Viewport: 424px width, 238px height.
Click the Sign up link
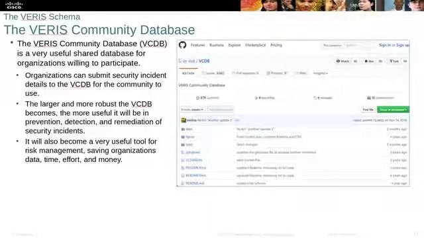403,45
